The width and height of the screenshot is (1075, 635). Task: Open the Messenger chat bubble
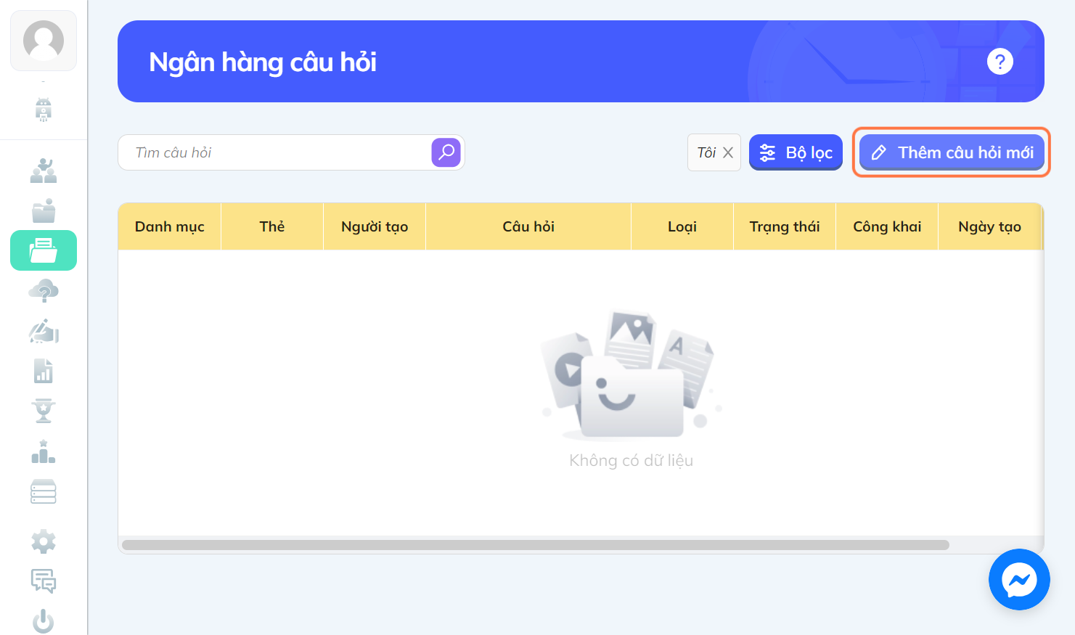(1019, 580)
